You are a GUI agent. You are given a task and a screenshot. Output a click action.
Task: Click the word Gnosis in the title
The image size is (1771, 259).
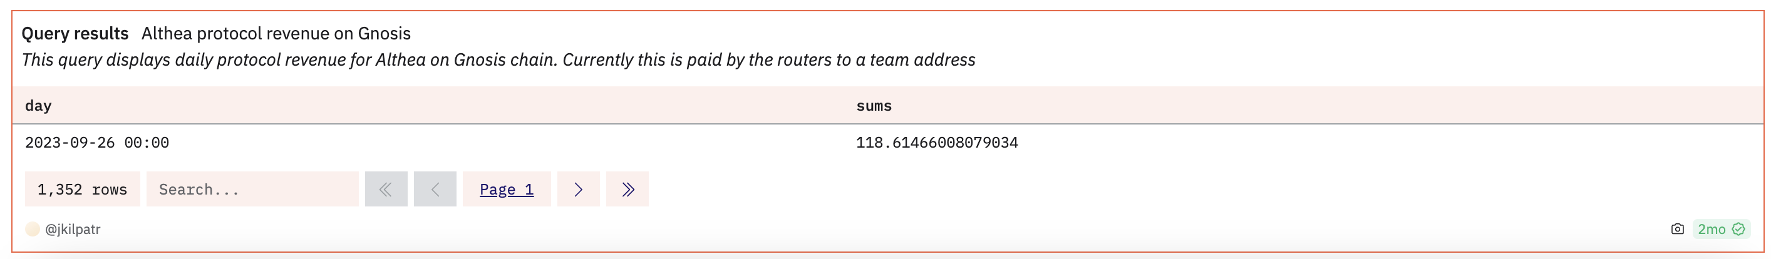point(384,34)
